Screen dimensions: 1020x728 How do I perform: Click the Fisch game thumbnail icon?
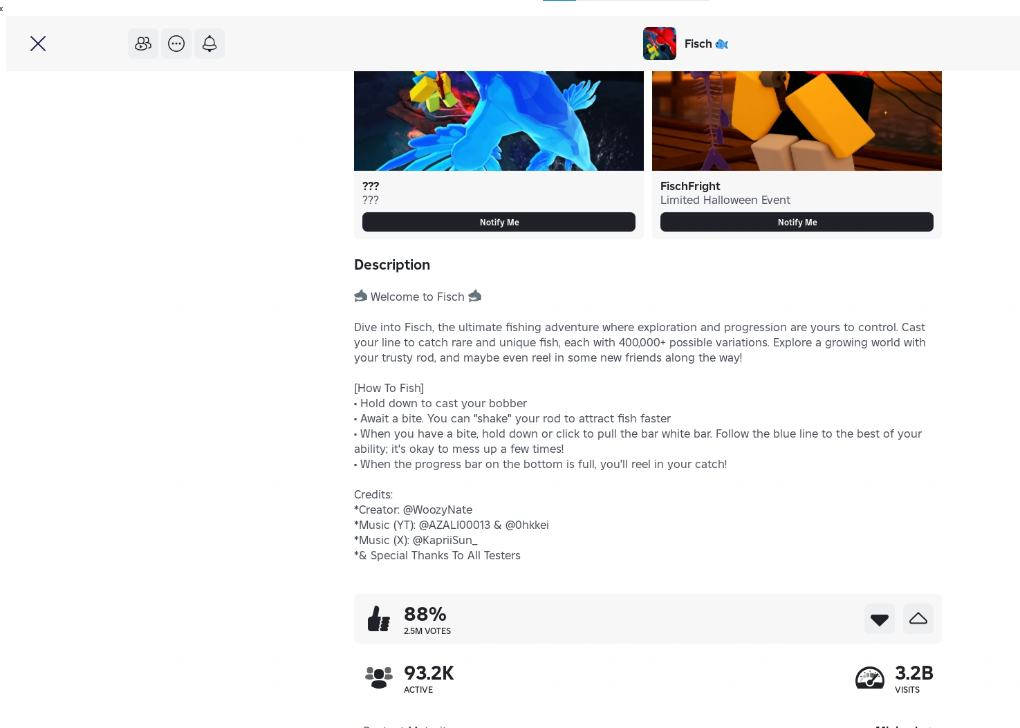[x=660, y=44]
